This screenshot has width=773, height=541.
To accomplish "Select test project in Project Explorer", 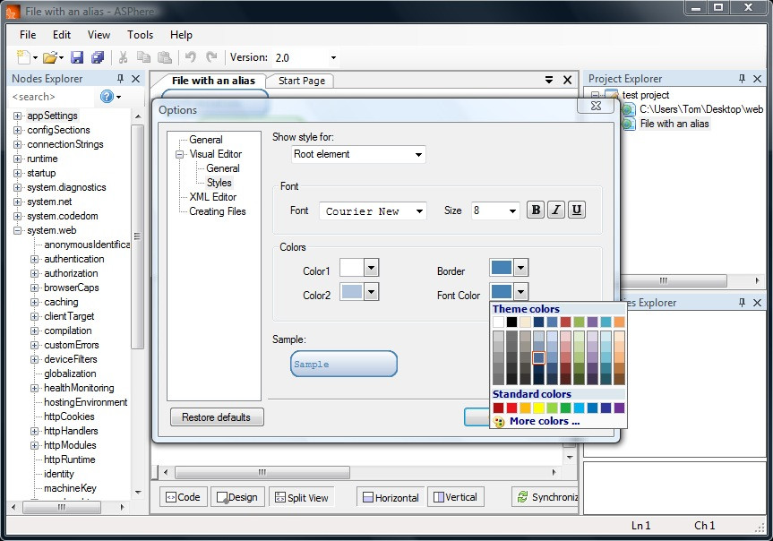I will (645, 95).
